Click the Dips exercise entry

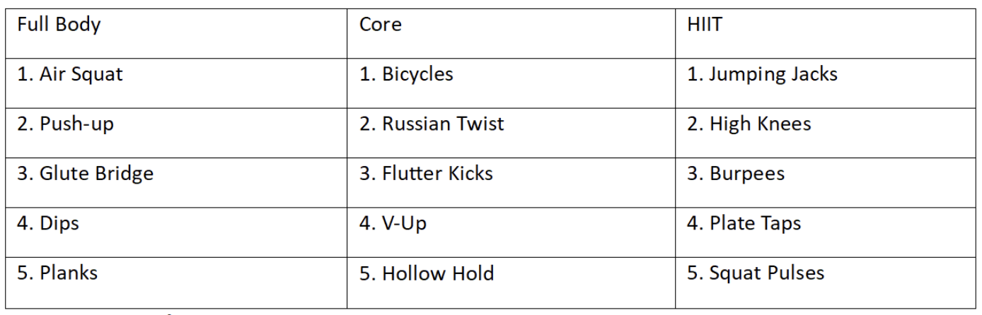pyautogui.click(x=48, y=224)
